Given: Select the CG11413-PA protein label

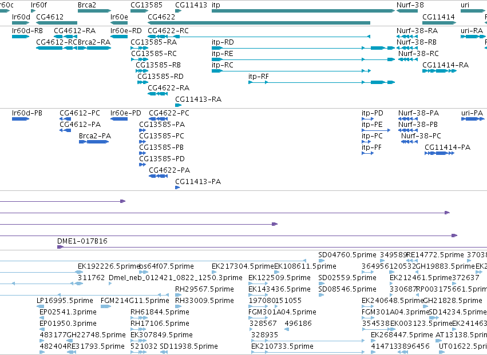Looking at the screenshot, I should point(198,182).
